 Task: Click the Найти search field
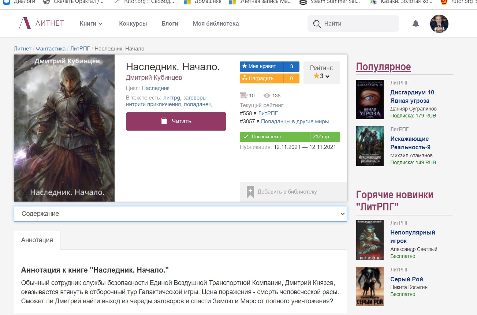(x=353, y=24)
